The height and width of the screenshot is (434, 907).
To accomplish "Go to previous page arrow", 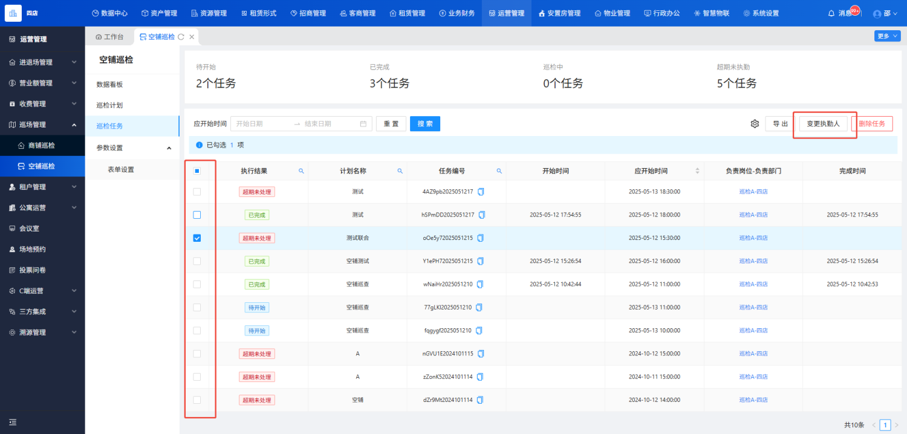I will [x=873, y=425].
